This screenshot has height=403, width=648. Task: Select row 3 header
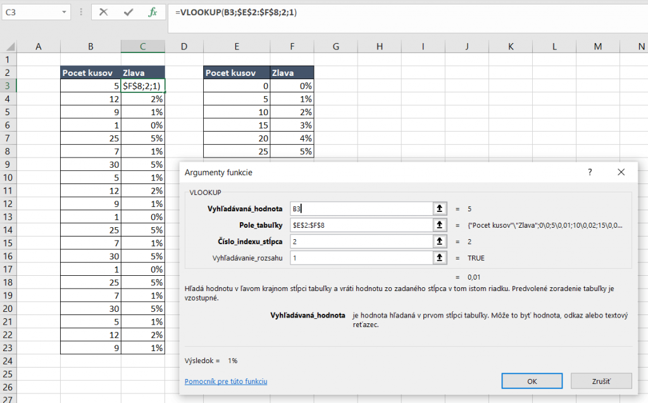[8, 85]
